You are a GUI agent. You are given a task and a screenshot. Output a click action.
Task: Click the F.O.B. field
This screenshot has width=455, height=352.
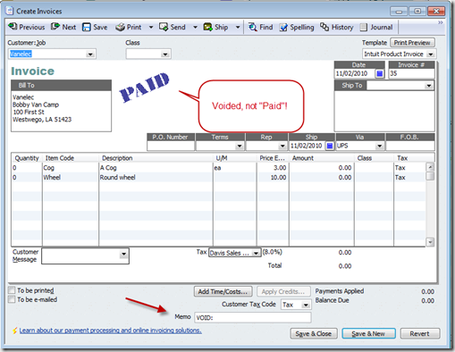[410, 146]
